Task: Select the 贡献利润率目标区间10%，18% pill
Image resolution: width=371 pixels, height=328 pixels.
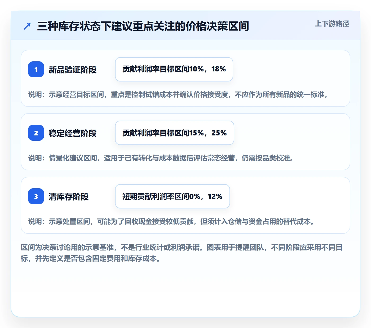Action: tap(174, 69)
